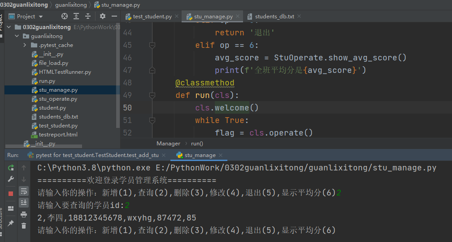
Task: Toggle fold marker at line 51
Action: coord(152,120)
